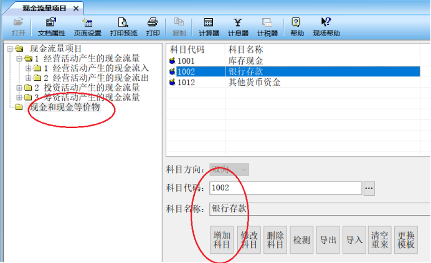
Task: Click the 文档属性 toolbar icon
Action: coord(51,27)
